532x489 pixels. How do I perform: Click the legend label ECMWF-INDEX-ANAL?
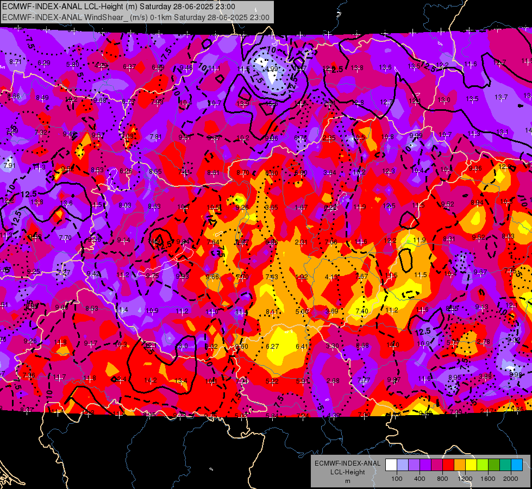[347, 463]
